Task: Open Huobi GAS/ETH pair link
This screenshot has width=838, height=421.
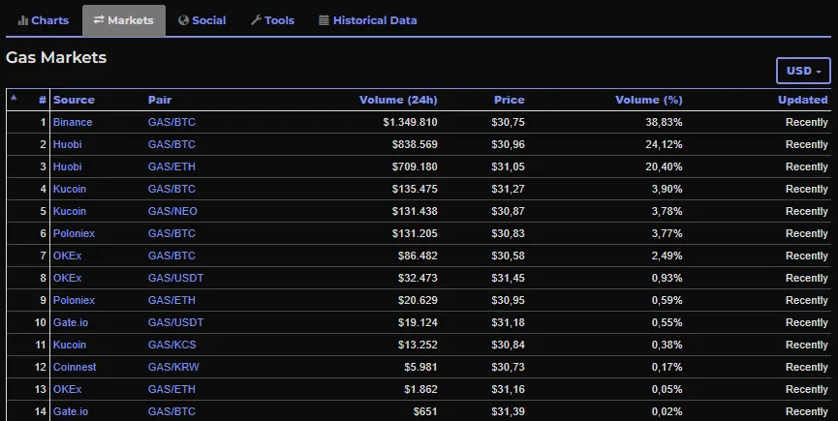Action: (171, 167)
